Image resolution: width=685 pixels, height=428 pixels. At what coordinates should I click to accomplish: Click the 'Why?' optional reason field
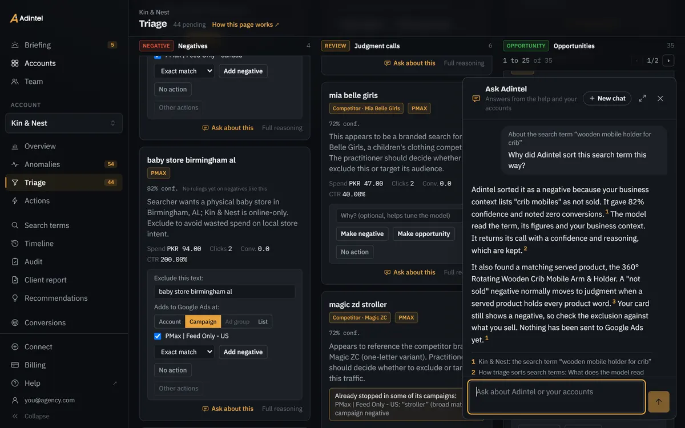pyautogui.click(x=400, y=216)
